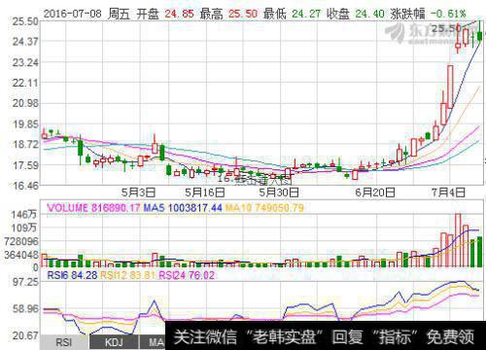
Task: Switch to the KDJ indicator tab
Action: coord(114,342)
